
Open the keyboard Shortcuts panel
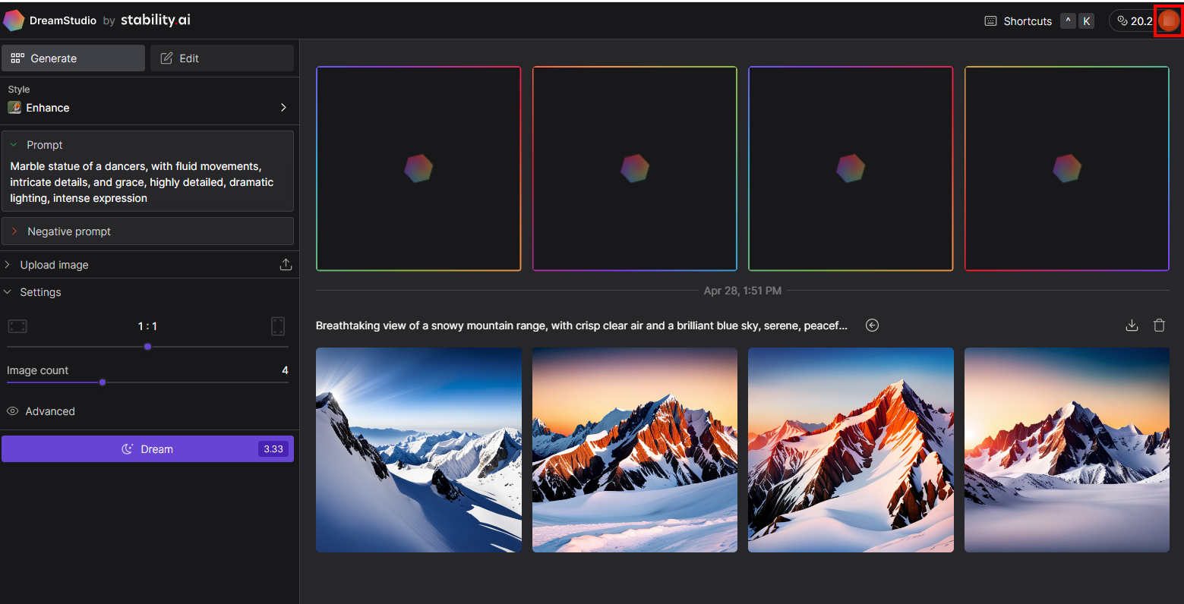(x=1018, y=21)
